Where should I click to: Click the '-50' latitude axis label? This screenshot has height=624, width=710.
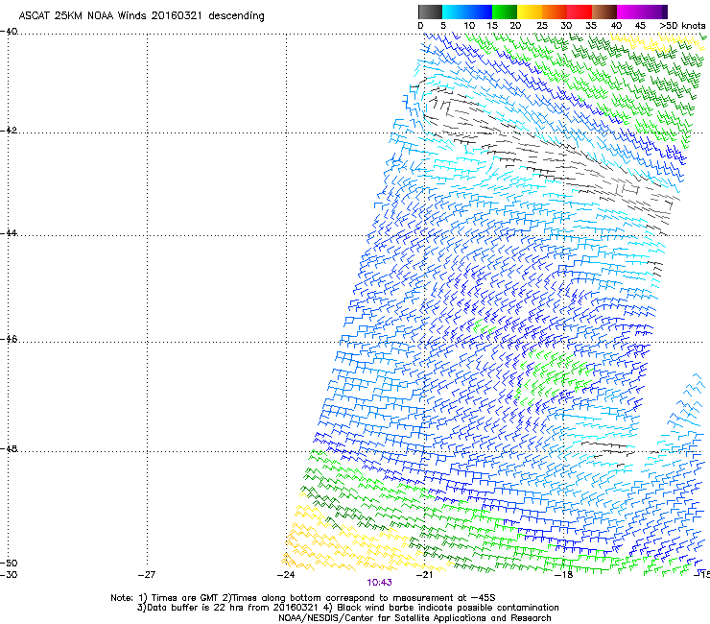point(9,563)
